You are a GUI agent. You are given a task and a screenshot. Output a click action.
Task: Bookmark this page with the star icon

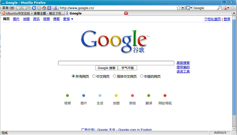tap(179, 8)
